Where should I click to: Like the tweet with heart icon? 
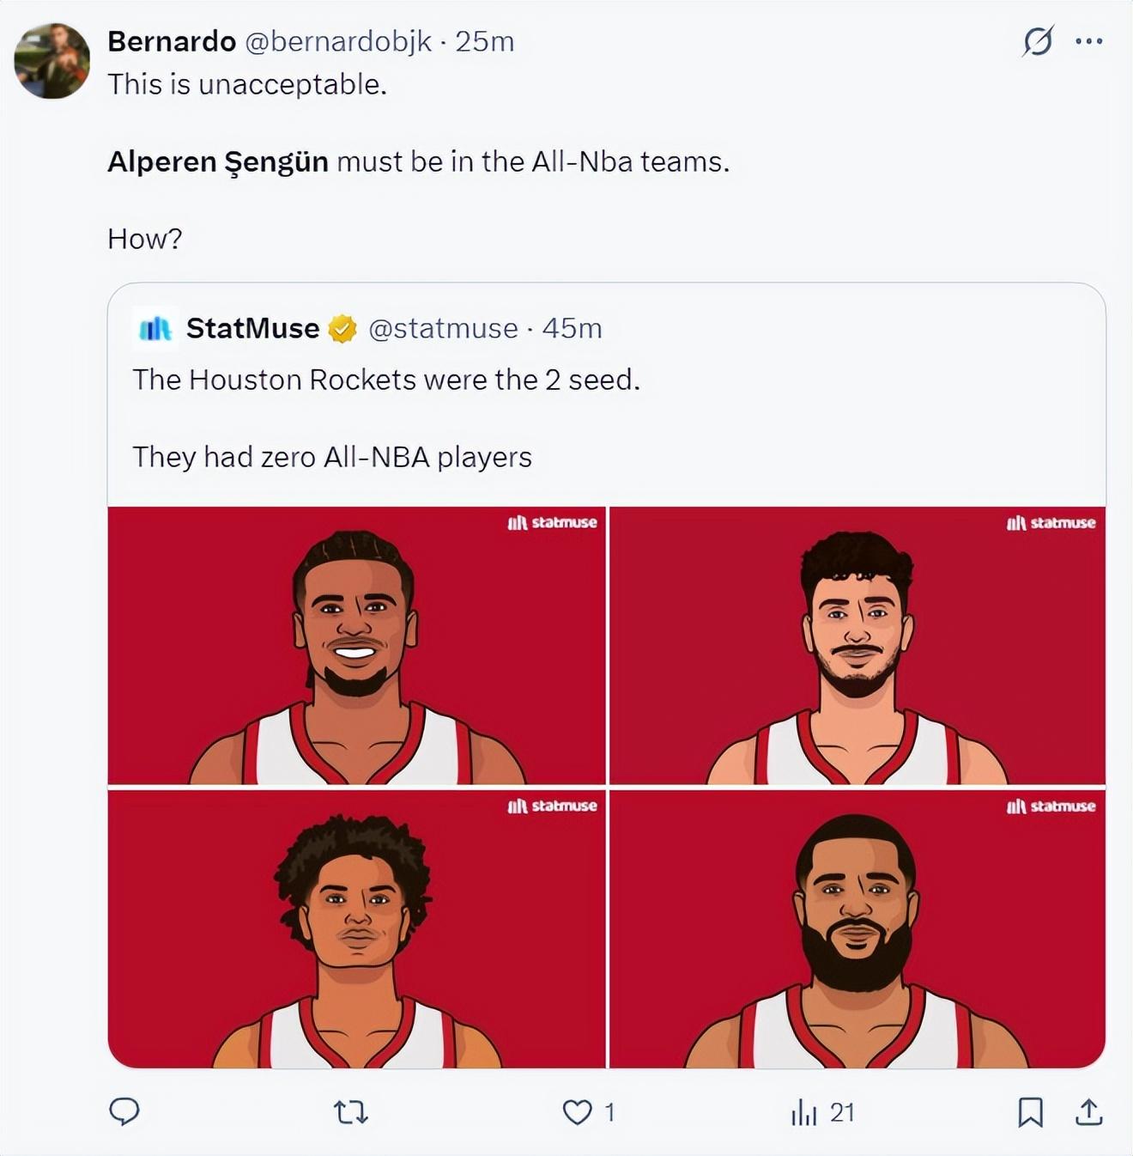[x=578, y=1113]
